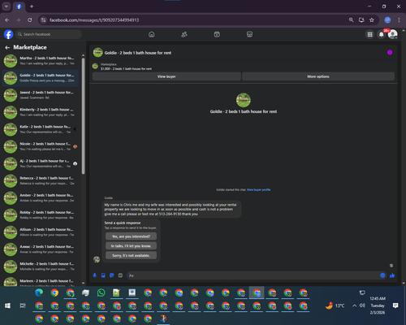Go back using the Marketplace back arrow
406x325 pixels.
[7, 48]
